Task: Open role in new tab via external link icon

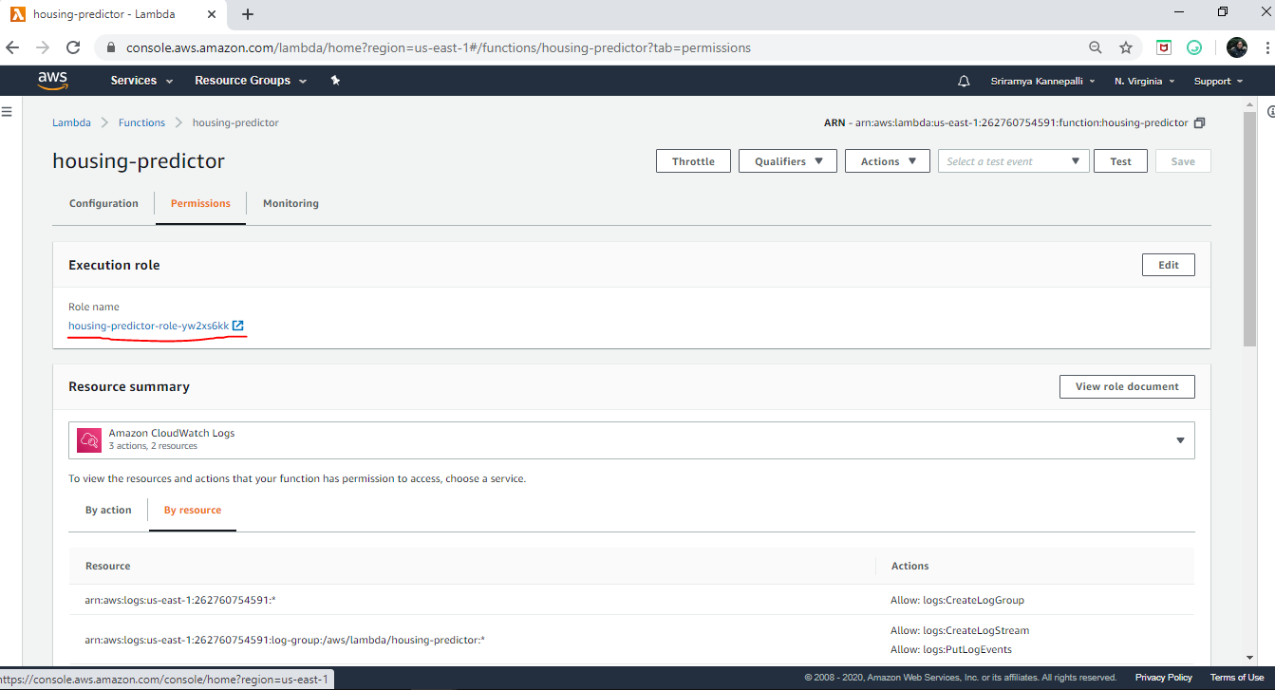Action: (x=240, y=324)
